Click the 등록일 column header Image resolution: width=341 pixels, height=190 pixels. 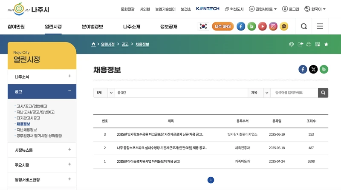(277, 121)
